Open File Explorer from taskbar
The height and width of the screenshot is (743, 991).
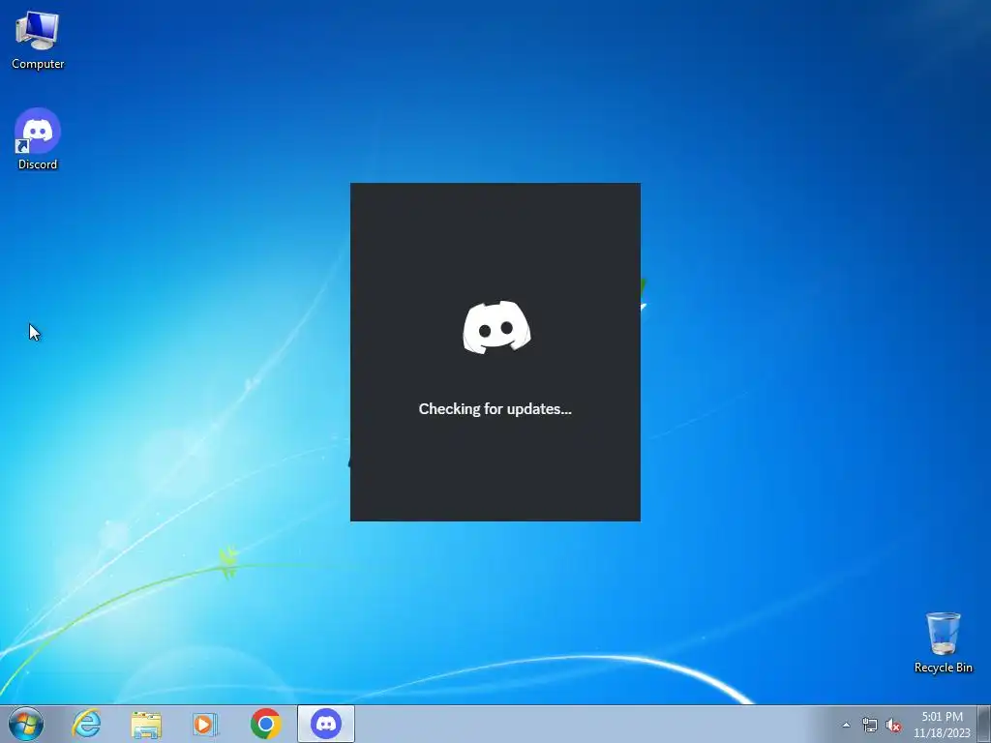coord(146,724)
